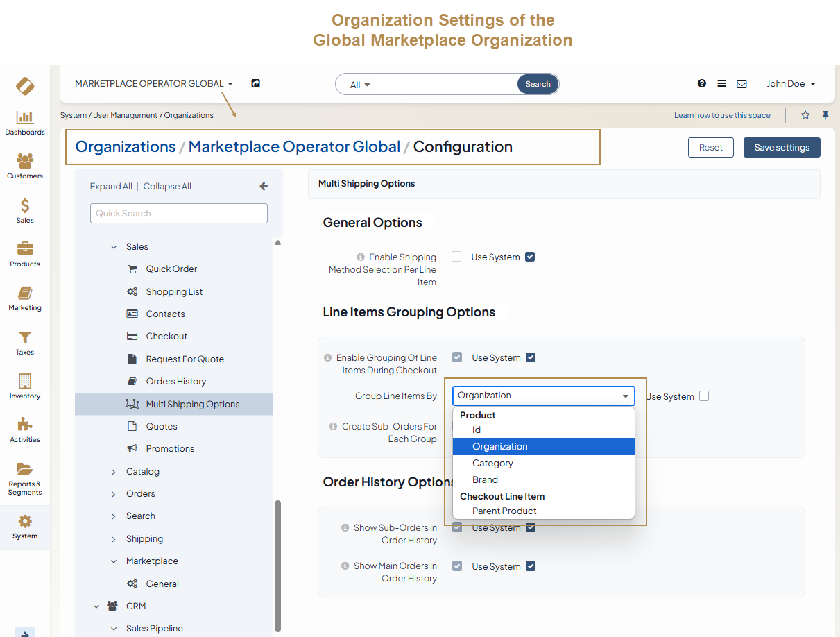Click the Save settings button

point(781,148)
